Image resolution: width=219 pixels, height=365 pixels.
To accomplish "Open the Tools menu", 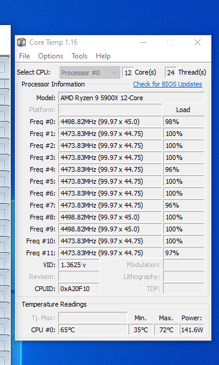I will pyautogui.click(x=79, y=56).
